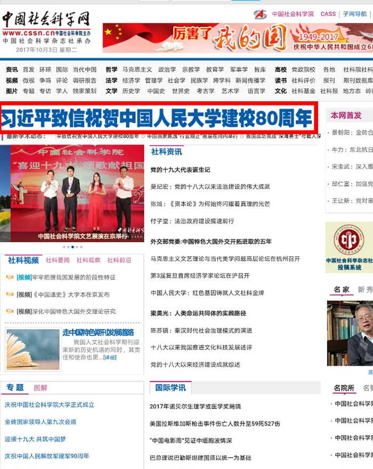Switch to 社科要闻 tab
The width and height of the screenshot is (373, 469).
(x=58, y=260)
